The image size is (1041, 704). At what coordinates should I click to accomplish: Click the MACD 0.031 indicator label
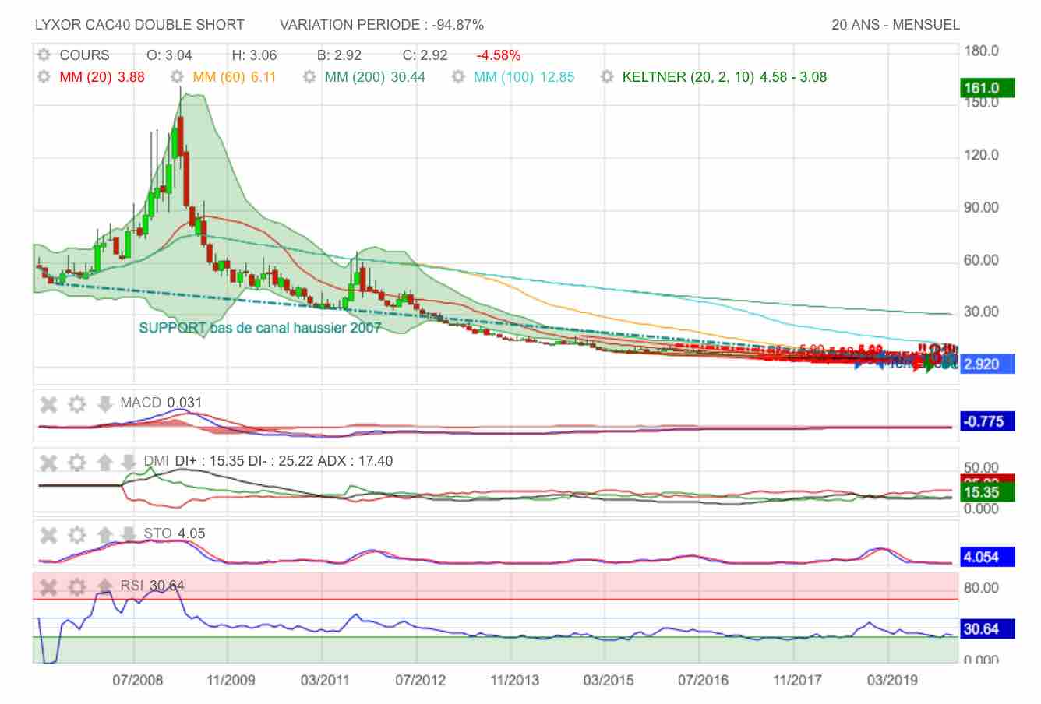click(161, 403)
